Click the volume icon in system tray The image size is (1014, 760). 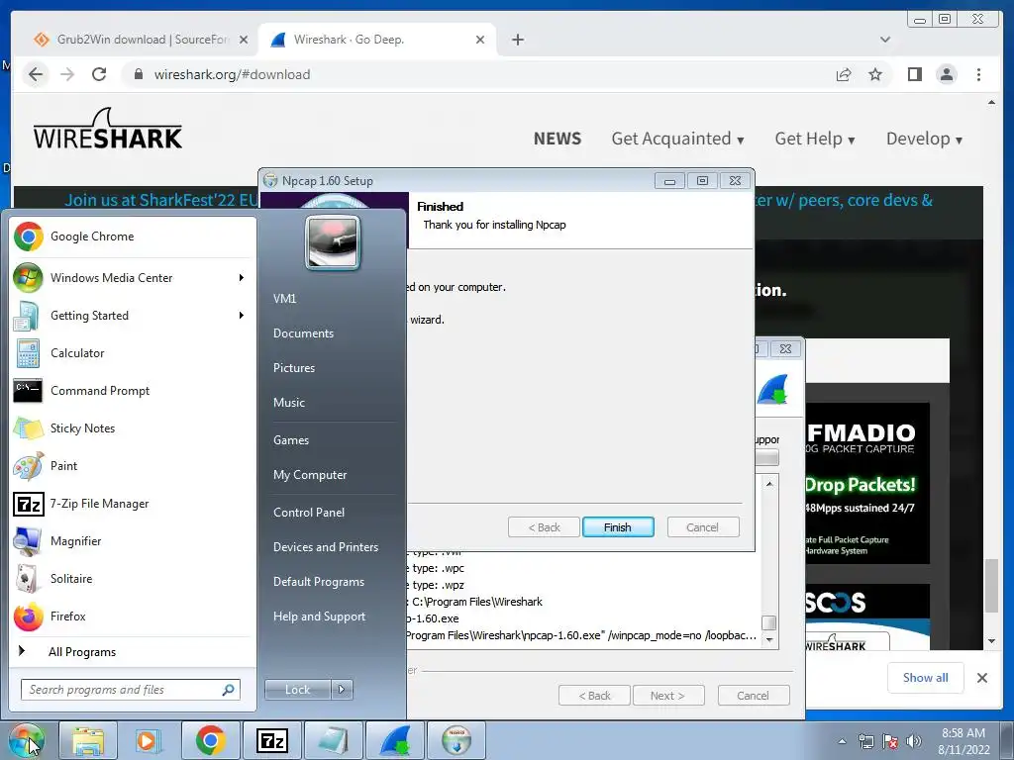(x=914, y=741)
